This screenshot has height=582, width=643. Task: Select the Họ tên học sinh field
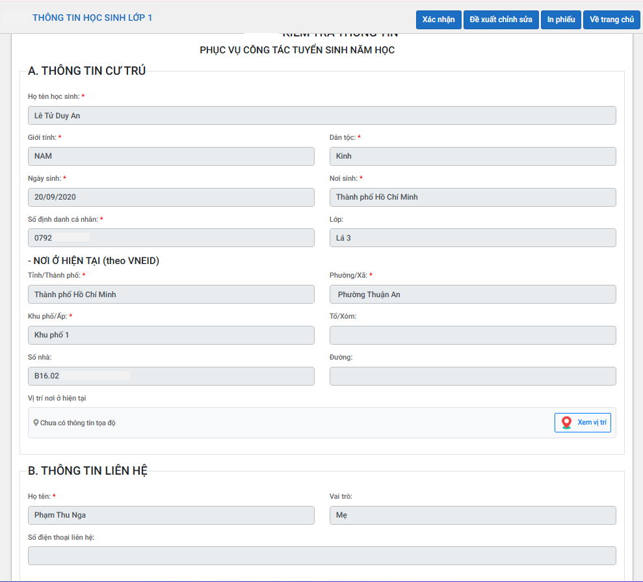322,116
